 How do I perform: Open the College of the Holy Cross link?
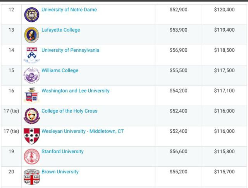[69, 111]
